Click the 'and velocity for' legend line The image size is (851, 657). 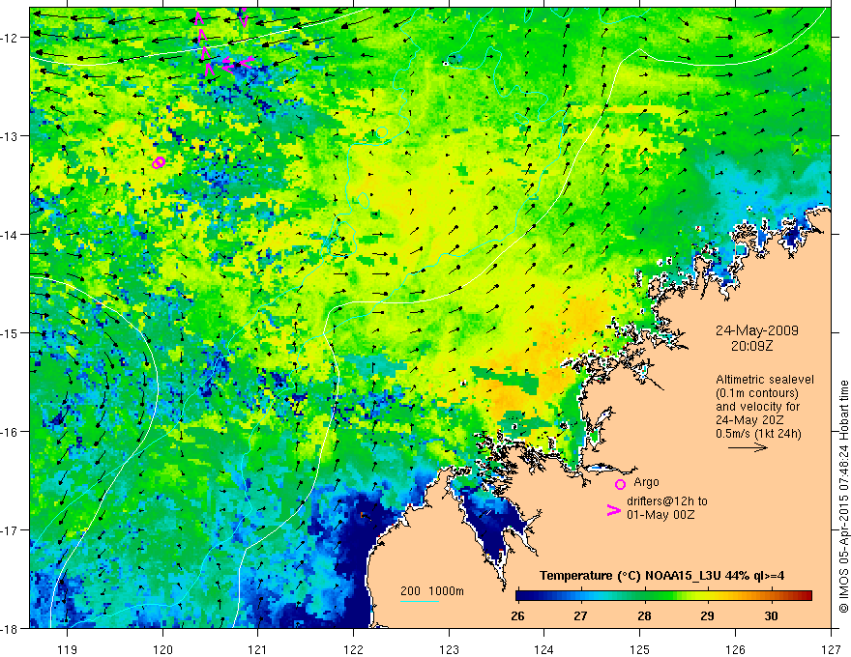coord(757,407)
